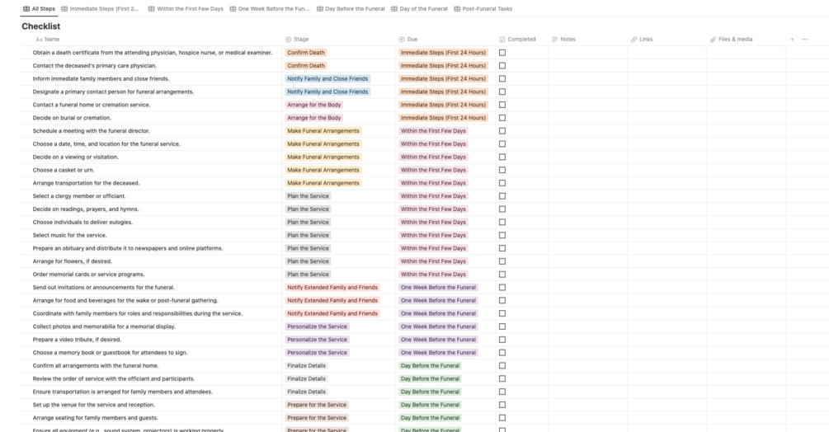The image size is (829, 432).
Task: Add a new property with plus icon
Action: [791, 39]
